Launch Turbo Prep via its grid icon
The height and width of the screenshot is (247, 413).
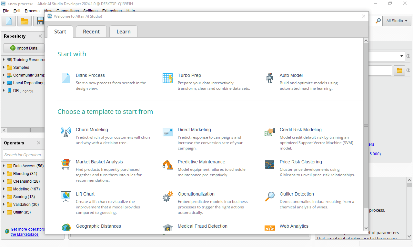pyautogui.click(x=167, y=78)
